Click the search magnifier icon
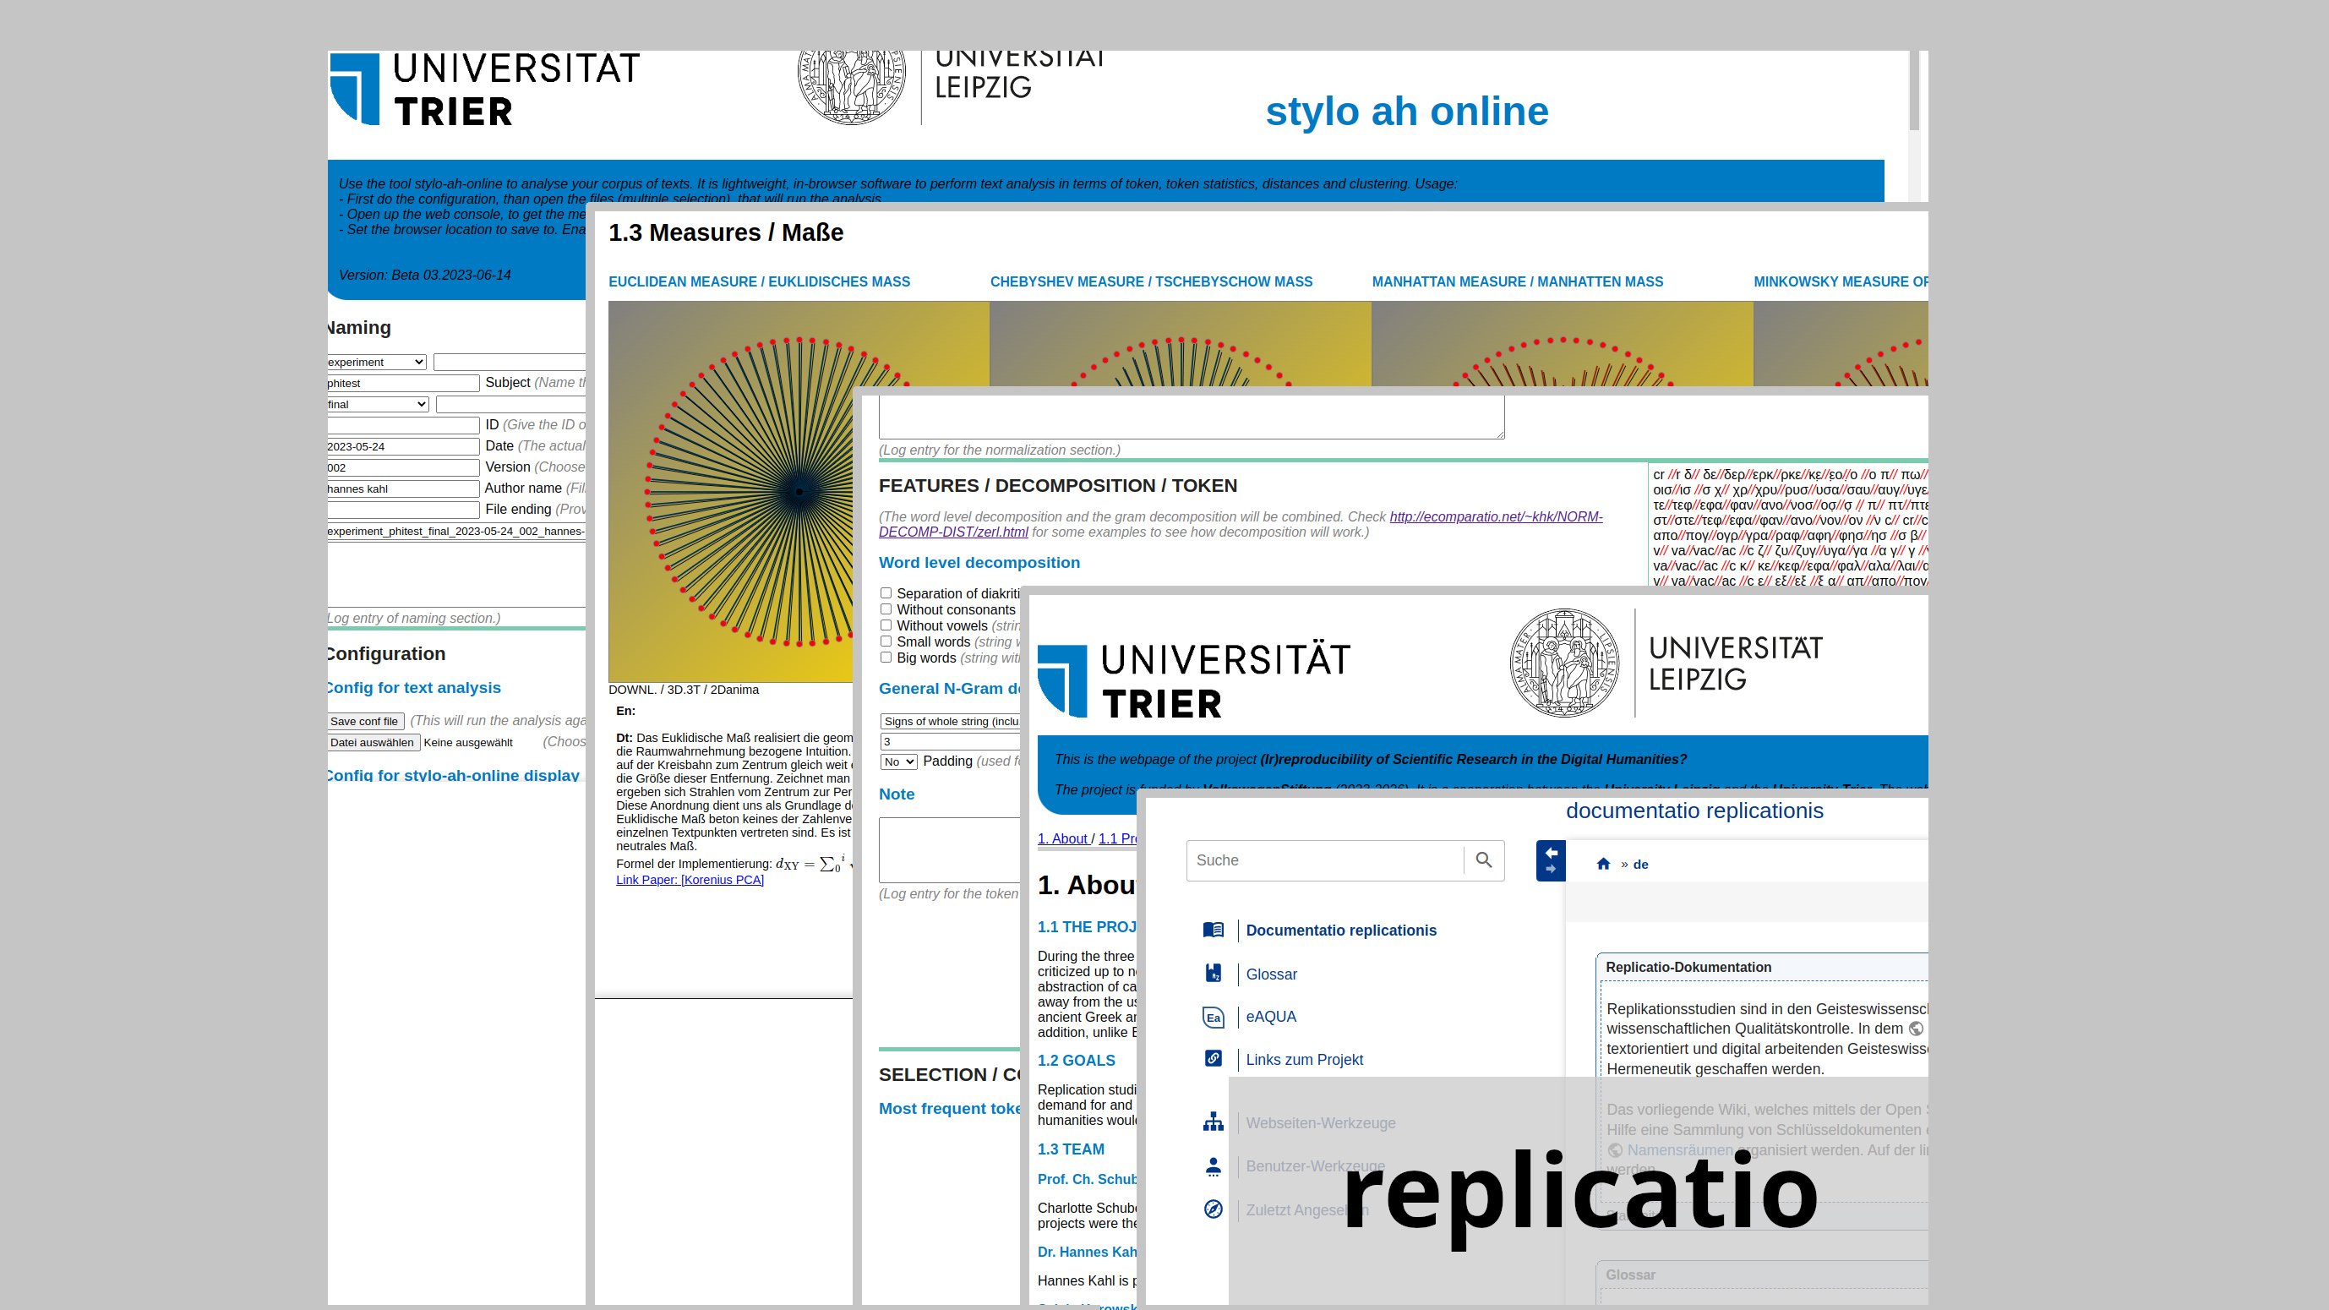The height and width of the screenshot is (1310, 2329). tap(1484, 860)
